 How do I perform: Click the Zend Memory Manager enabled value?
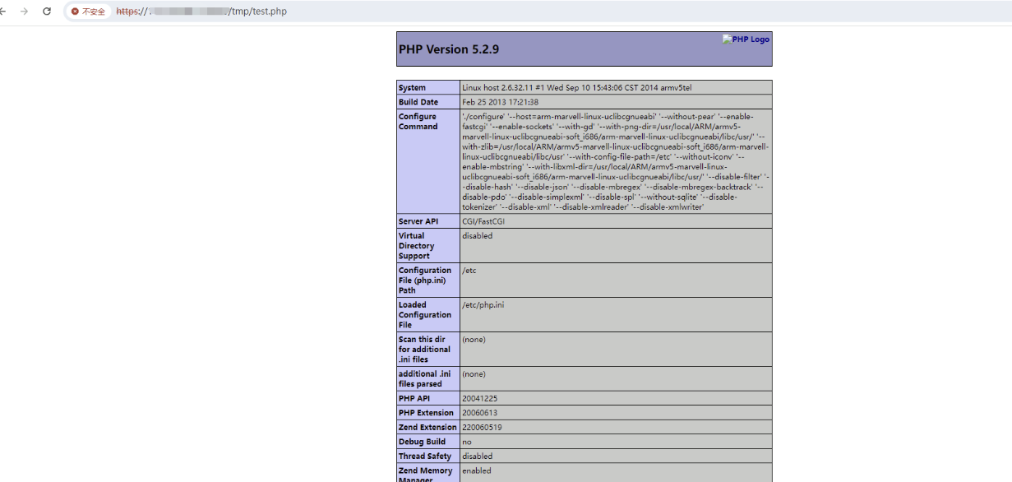[477, 471]
